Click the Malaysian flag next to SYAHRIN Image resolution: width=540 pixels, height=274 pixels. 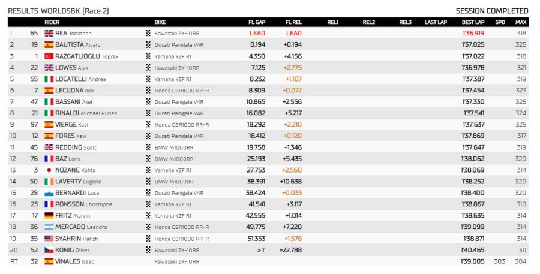(x=49, y=239)
